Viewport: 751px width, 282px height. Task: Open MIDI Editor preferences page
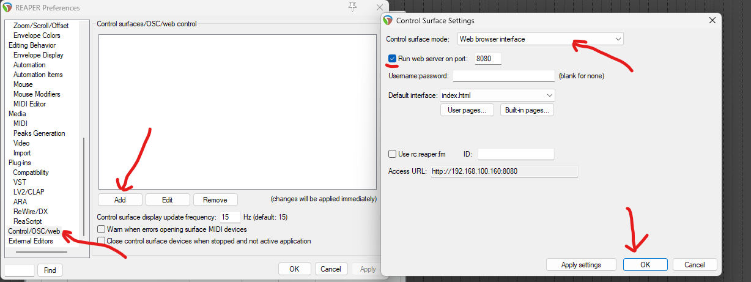[29, 104]
